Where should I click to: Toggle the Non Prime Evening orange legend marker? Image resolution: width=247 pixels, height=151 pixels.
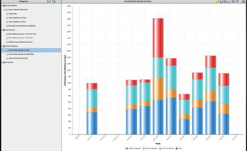[x=144, y=149]
